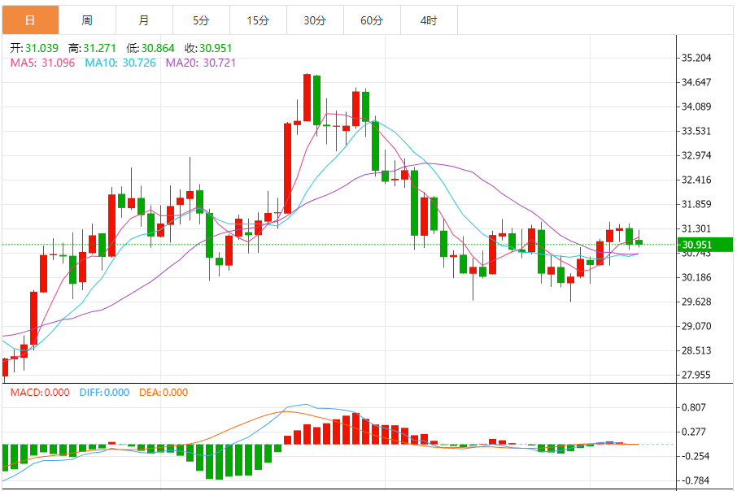
Task: Click the 0.277 MACD axis label
Action: [694, 432]
